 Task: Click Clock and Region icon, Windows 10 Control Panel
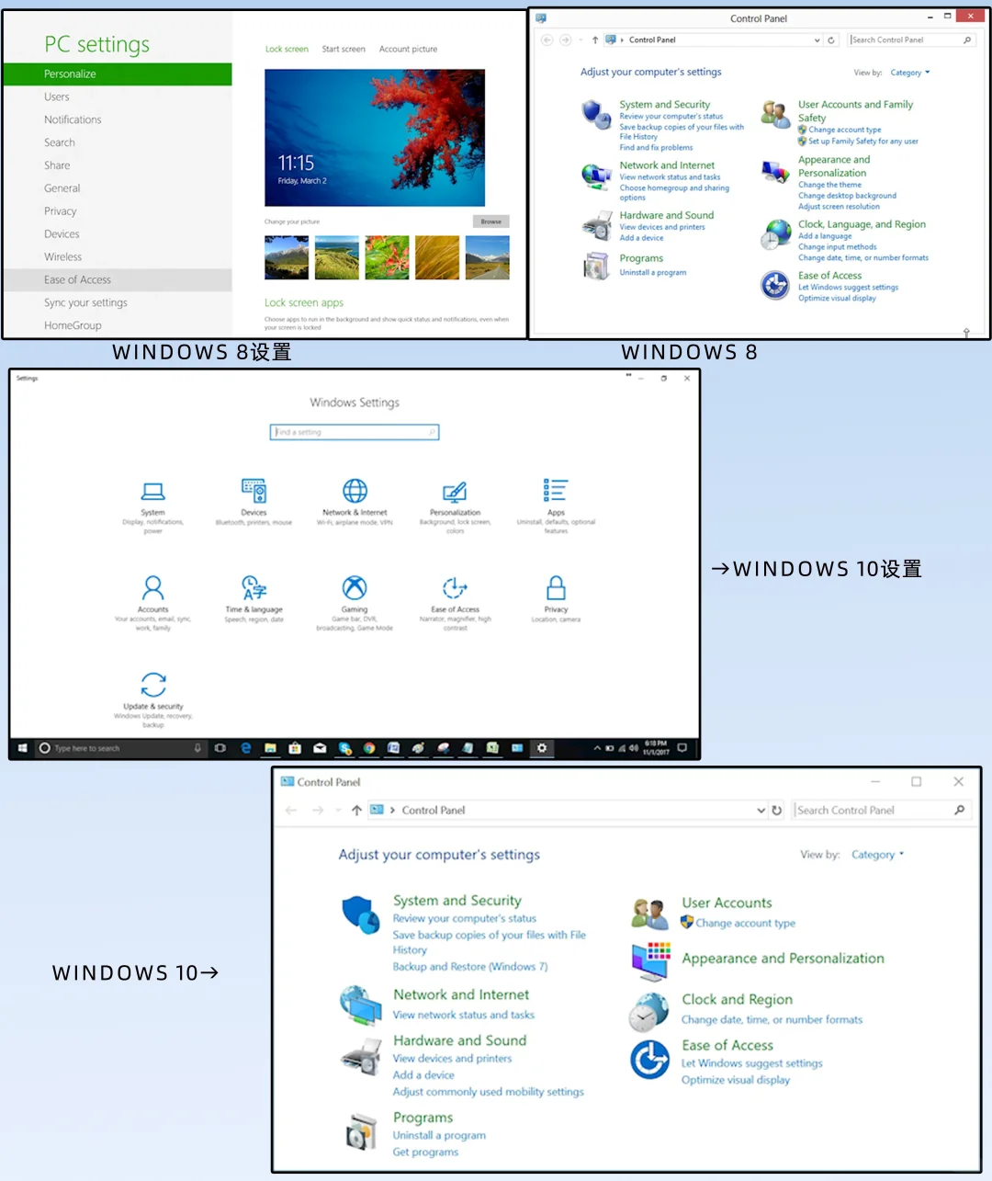coord(649,1012)
